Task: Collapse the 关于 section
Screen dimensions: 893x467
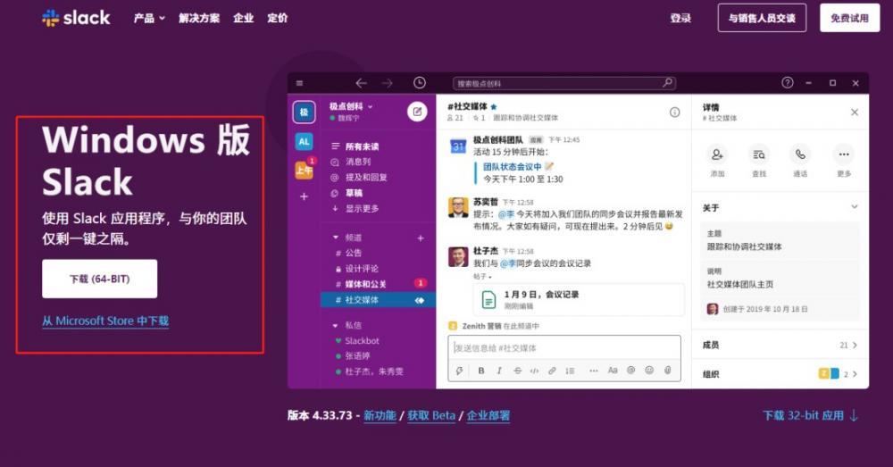Action: [855, 207]
